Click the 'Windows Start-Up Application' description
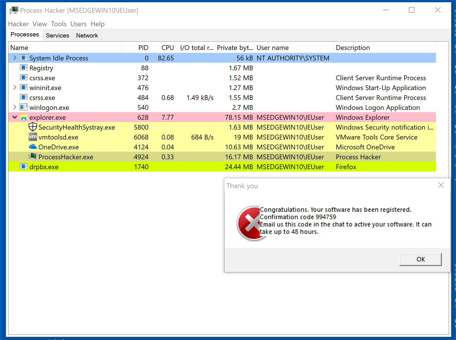 tap(381, 88)
